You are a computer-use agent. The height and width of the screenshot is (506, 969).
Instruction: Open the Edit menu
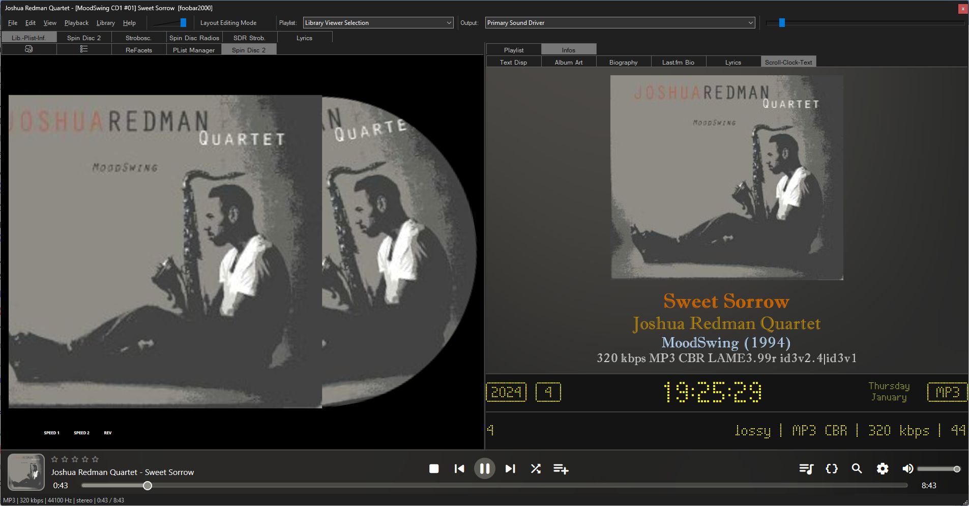pos(31,23)
